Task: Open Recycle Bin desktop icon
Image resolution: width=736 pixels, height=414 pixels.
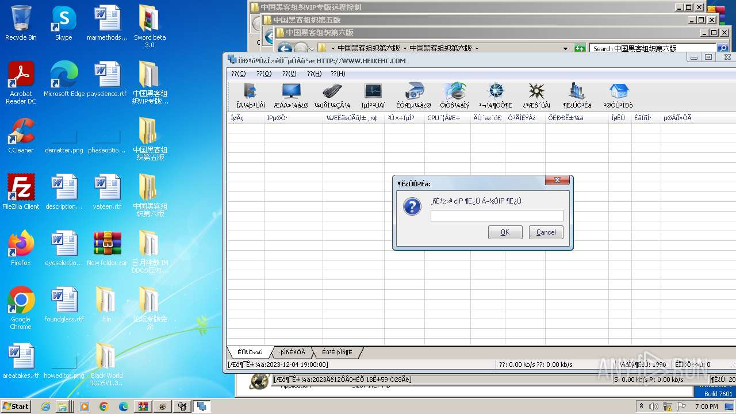Action: tap(21, 23)
